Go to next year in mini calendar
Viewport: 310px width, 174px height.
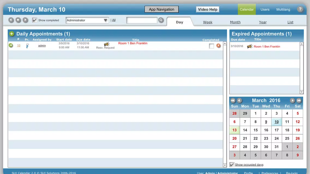299,100
